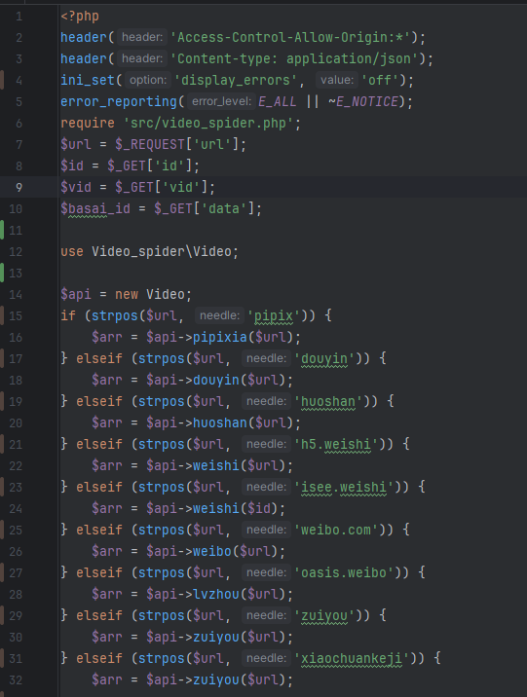This screenshot has width=527, height=697.
Task: Click line number 32 in the gutter
Action: coord(16,679)
